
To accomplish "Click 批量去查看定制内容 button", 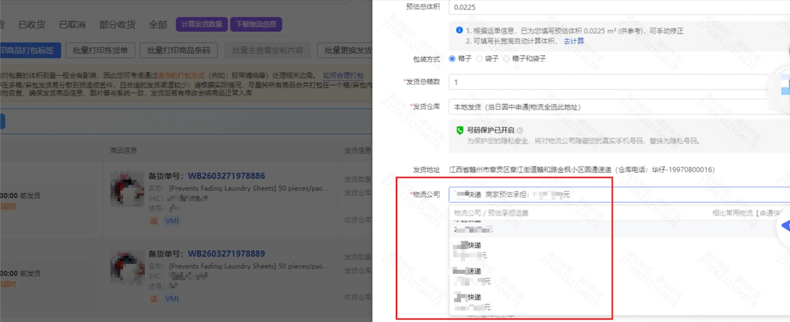I will (267, 50).
